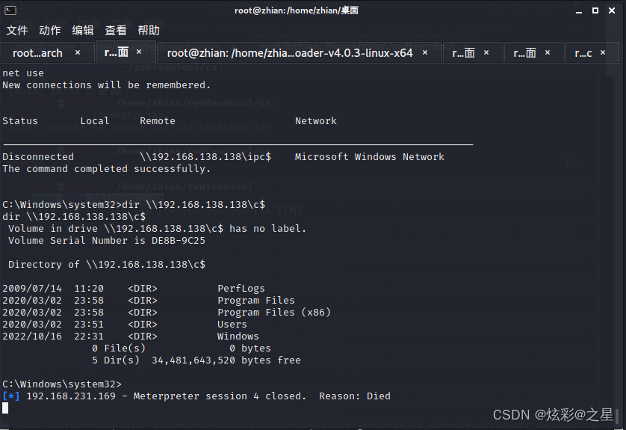Image resolution: width=626 pixels, height=430 pixels.
Task: Click the 'net use' command line
Action: pyautogui.click(x=23, y=73)
